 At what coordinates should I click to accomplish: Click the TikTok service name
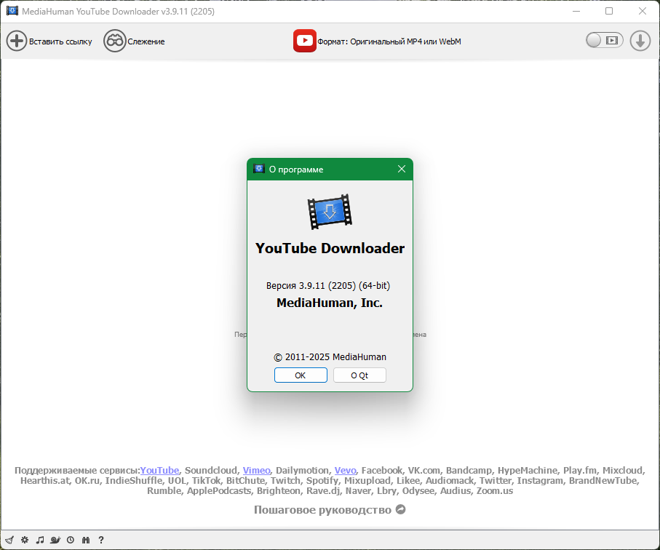pyautogui.click(x=206, y=481)
